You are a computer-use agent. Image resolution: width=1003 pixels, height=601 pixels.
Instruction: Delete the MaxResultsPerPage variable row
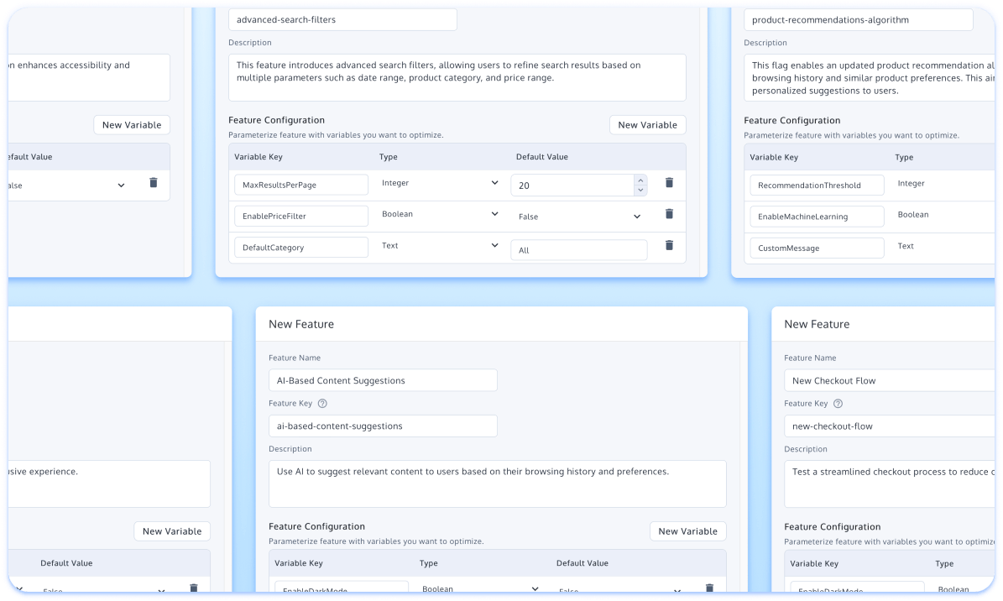669,182
